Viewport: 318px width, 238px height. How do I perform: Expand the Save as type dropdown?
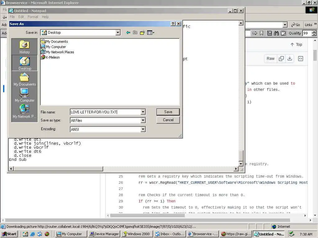pos(143,121)
